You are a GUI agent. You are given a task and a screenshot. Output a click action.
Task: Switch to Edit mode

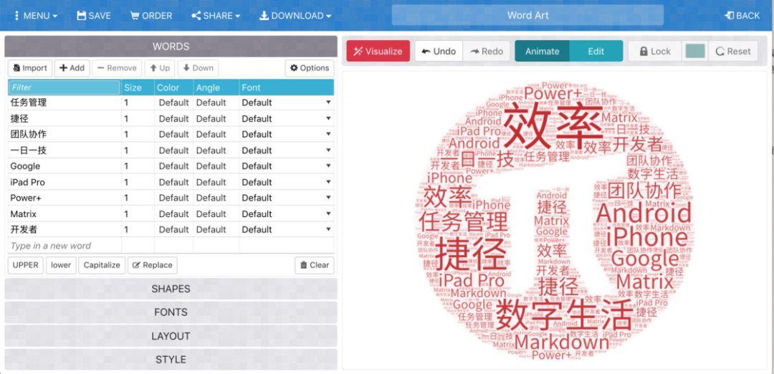tap(596, 51)
